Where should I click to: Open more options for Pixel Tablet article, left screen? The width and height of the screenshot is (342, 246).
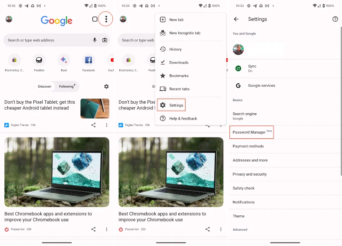pos(106,125)
